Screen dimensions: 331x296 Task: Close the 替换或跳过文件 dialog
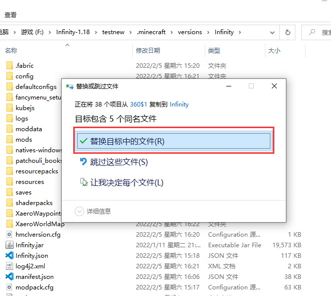coord(274,86)
